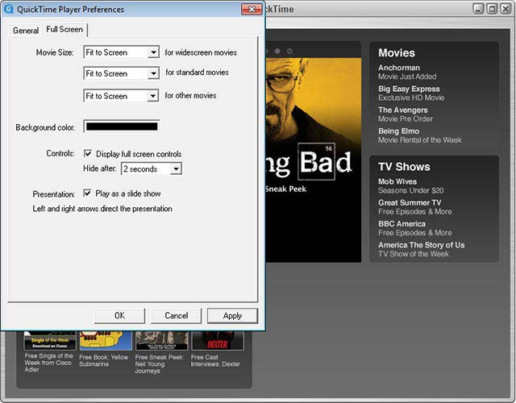
Task: Open widescreen movies size dropdown
Action: [x=122, y=52]
